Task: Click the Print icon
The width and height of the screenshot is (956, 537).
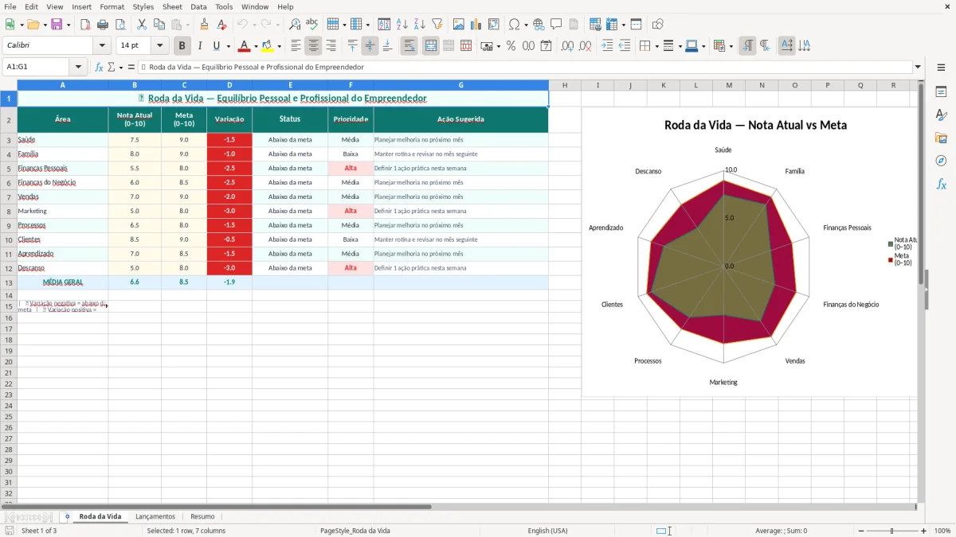Action: (x=103, y=25)
